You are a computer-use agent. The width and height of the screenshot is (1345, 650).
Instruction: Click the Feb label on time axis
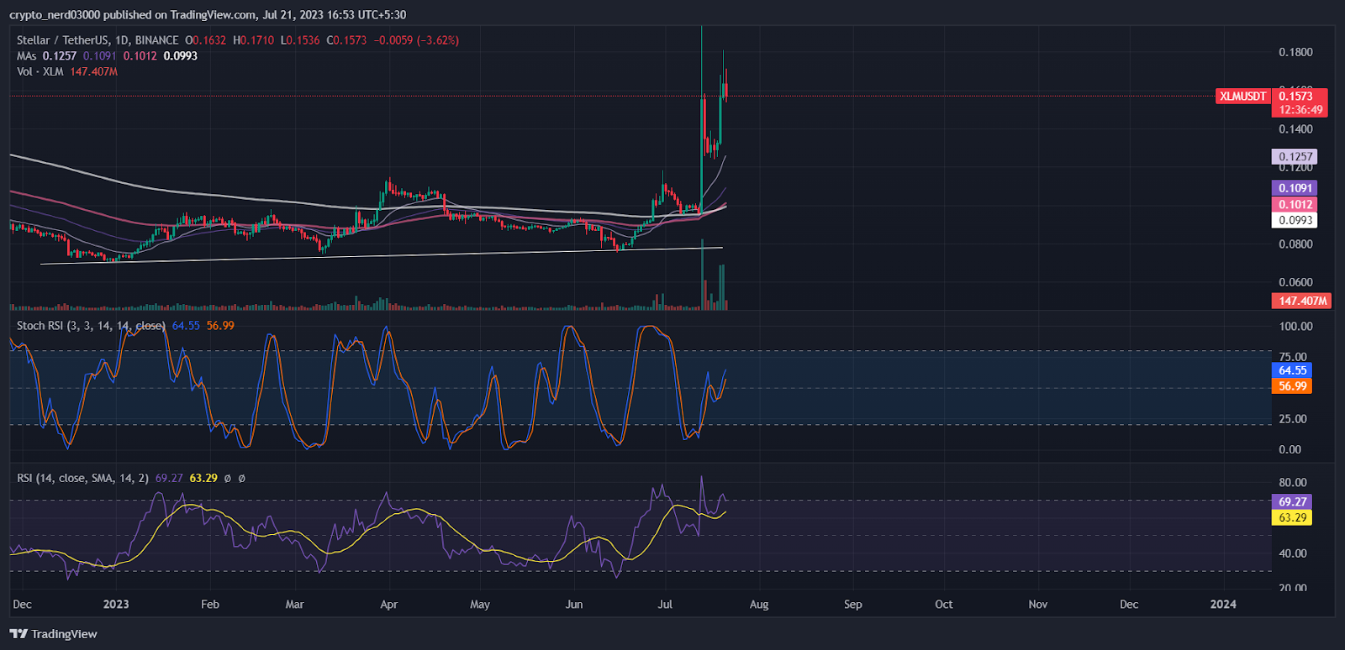pyautogui.click(x=210, y=605)
